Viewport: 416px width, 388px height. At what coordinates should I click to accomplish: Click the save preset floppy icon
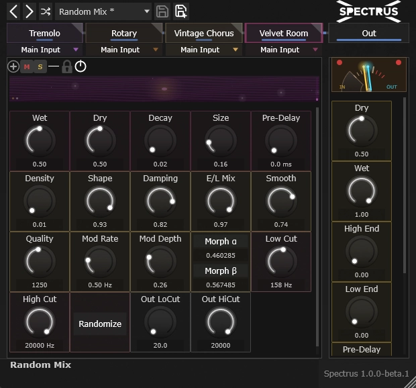pos(162,11)
